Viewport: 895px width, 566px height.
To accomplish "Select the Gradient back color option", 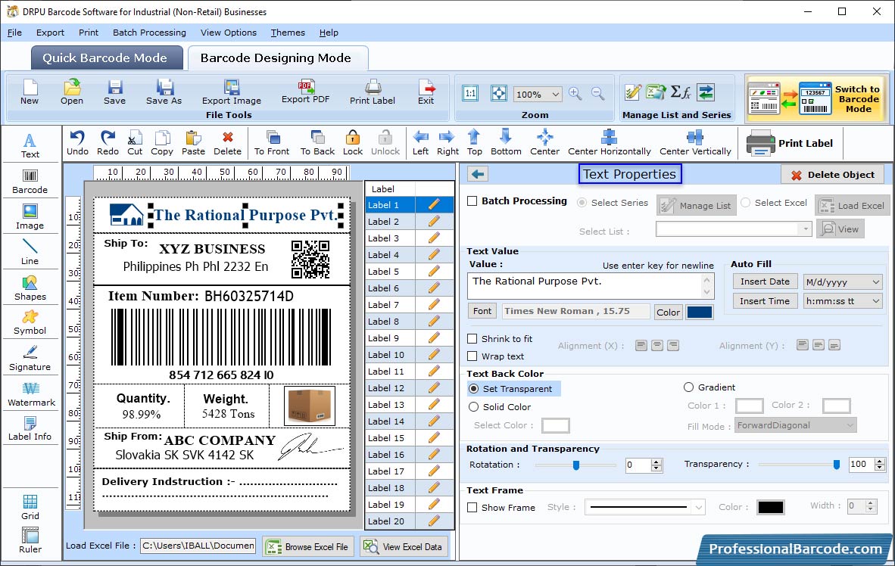I will (688, 387).
